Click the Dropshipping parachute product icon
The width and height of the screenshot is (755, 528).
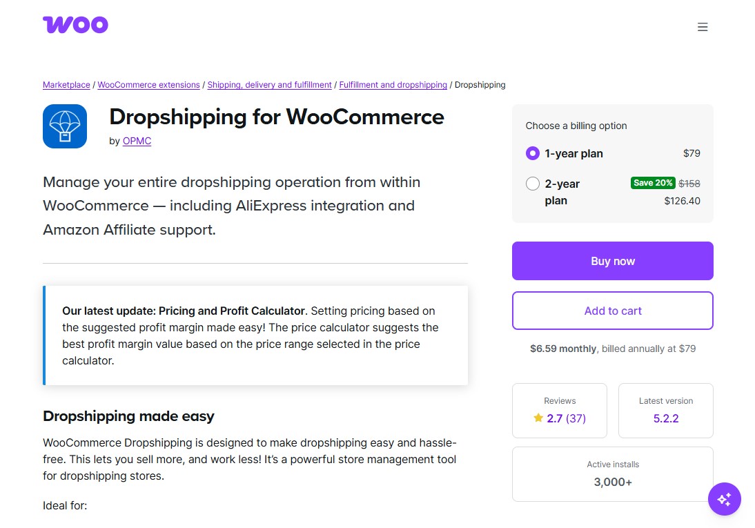tap(64, 126)
